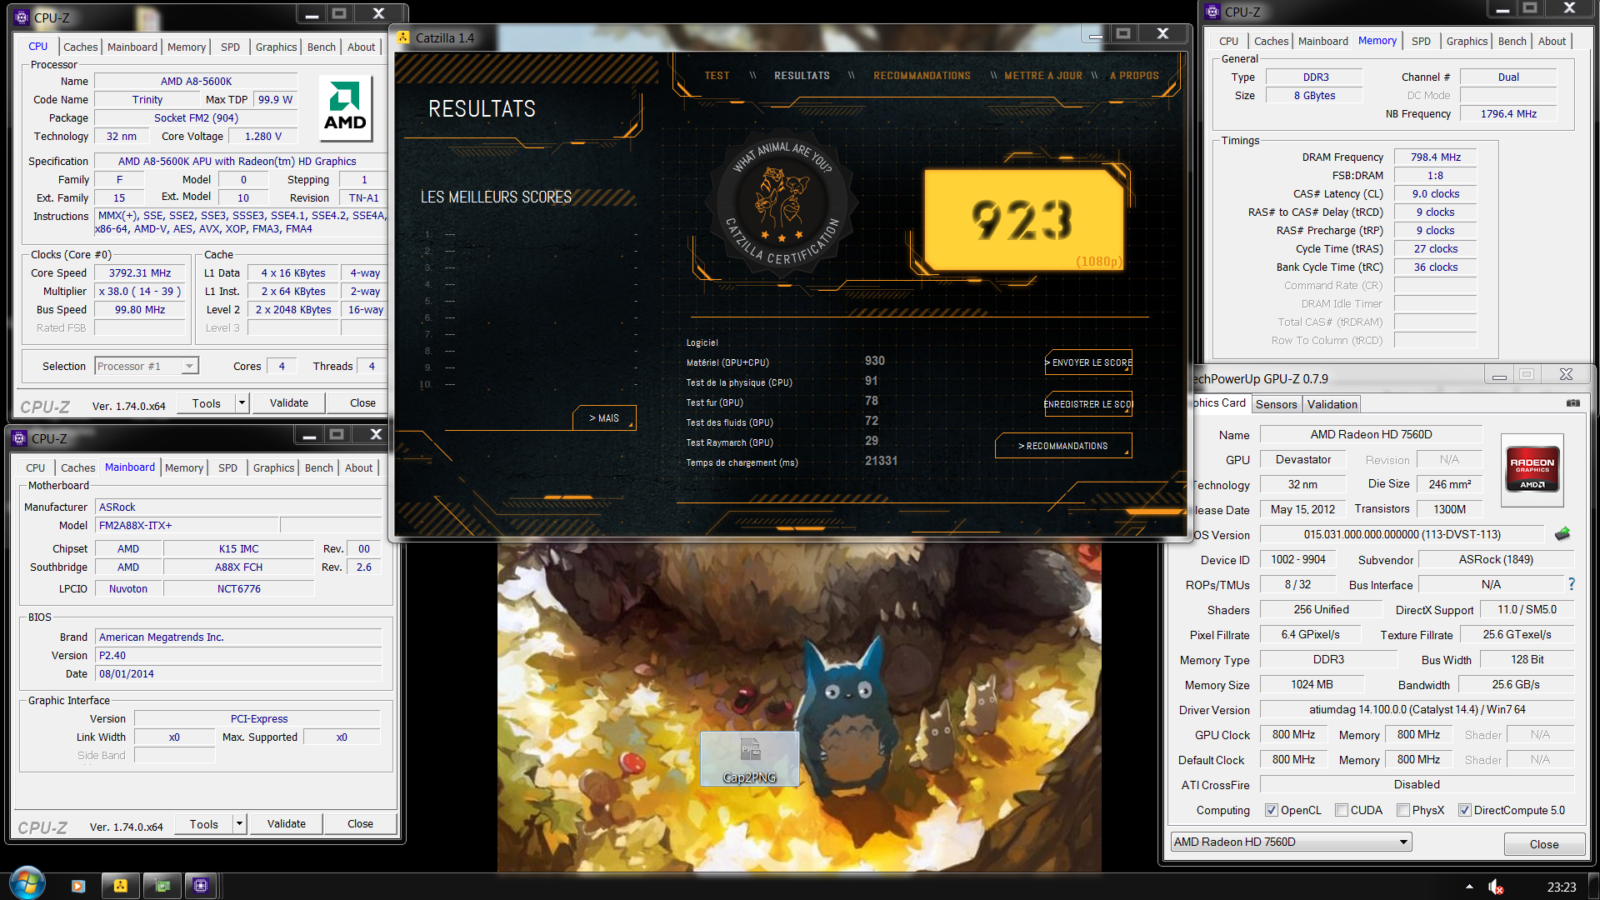This screenshot has width=1600, height=900.
Task: Click the AMD logo in the CPU-Z CPU window
Action: 345,108
